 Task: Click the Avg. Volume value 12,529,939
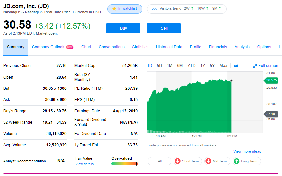(x=56, y=145)
